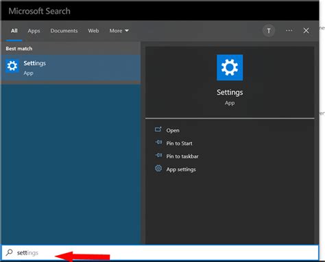
Task: Click the Settings gear icon in Best match
Action: point(12,66)
